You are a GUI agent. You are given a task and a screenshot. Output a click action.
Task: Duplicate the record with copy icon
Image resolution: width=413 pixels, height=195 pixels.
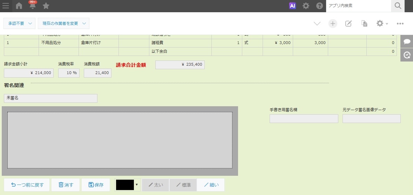click(x=364, y=24)
